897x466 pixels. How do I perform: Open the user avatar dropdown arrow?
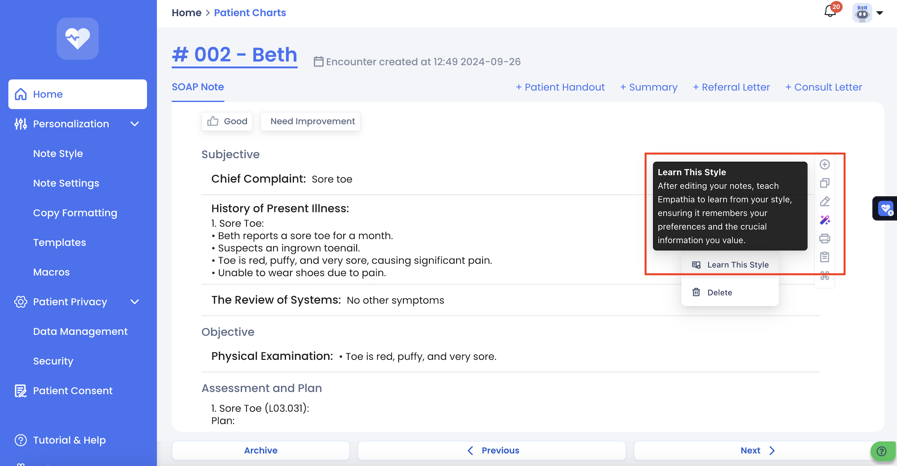click(880, 13)
